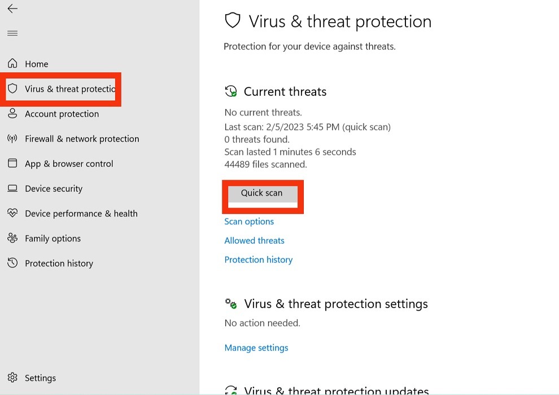Screen dimensions: 559x395
Task: Click the Protection history clock icon
Action: (x=12, y=263)
